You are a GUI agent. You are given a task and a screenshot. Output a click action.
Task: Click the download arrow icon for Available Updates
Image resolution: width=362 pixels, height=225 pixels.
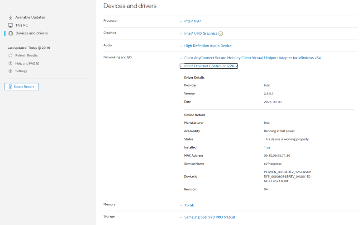coord(10,17)
